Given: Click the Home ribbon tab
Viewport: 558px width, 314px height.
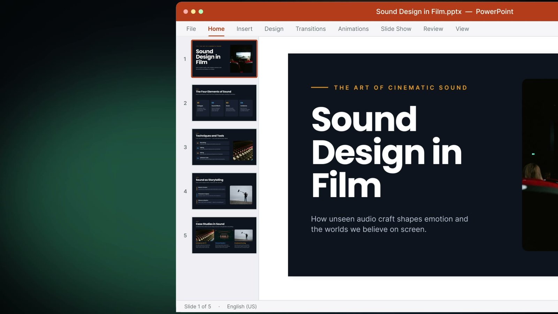Looking at the screenshot, I should 216,29.
